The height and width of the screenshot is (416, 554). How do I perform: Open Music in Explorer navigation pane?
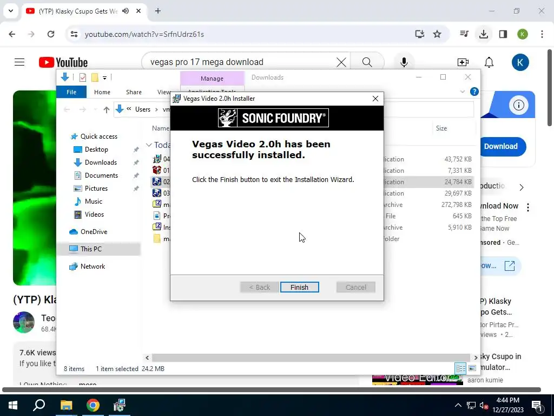pyautogui.click(x=93, y=201)
